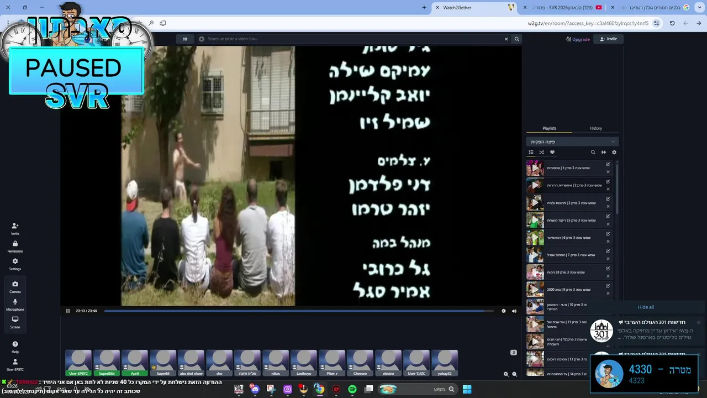This screenshot has height=398, width=707.
Task: Edit the episode 6 playlist entry
Action: tap(608, 234)
